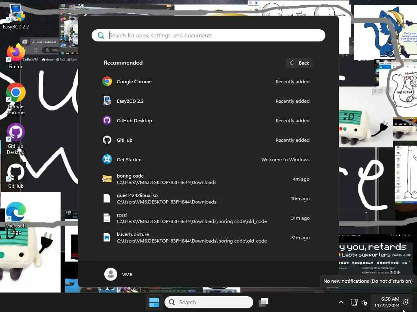Select the EasyBCD 2.2 text label in Recommended
417x312 pixels.
pyautogui.click(x=130, y=101)
